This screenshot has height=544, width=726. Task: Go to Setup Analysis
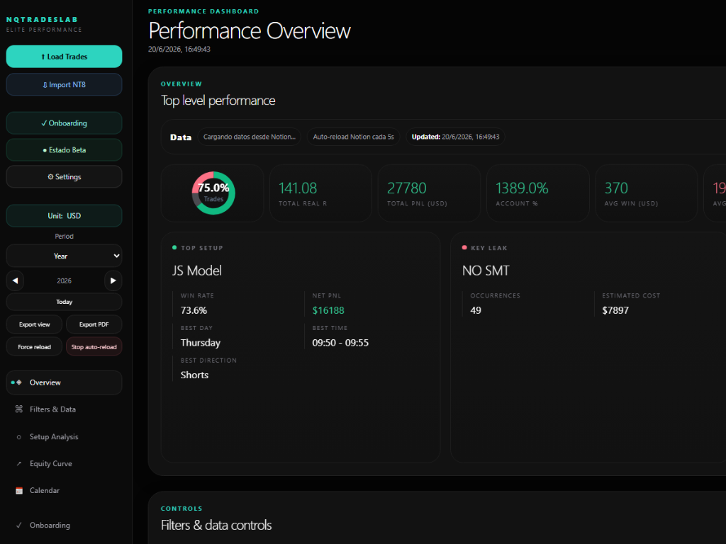64,436
